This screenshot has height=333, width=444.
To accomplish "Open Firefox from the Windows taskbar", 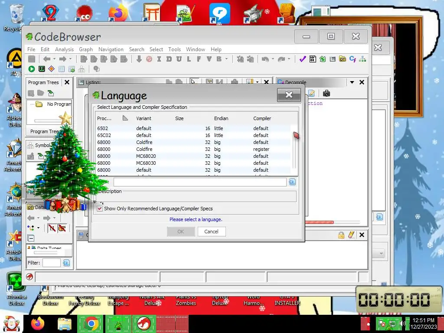I will pos(38,323).
